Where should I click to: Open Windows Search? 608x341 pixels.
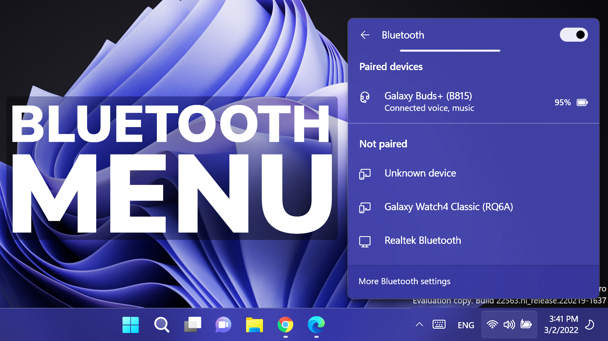162,325
